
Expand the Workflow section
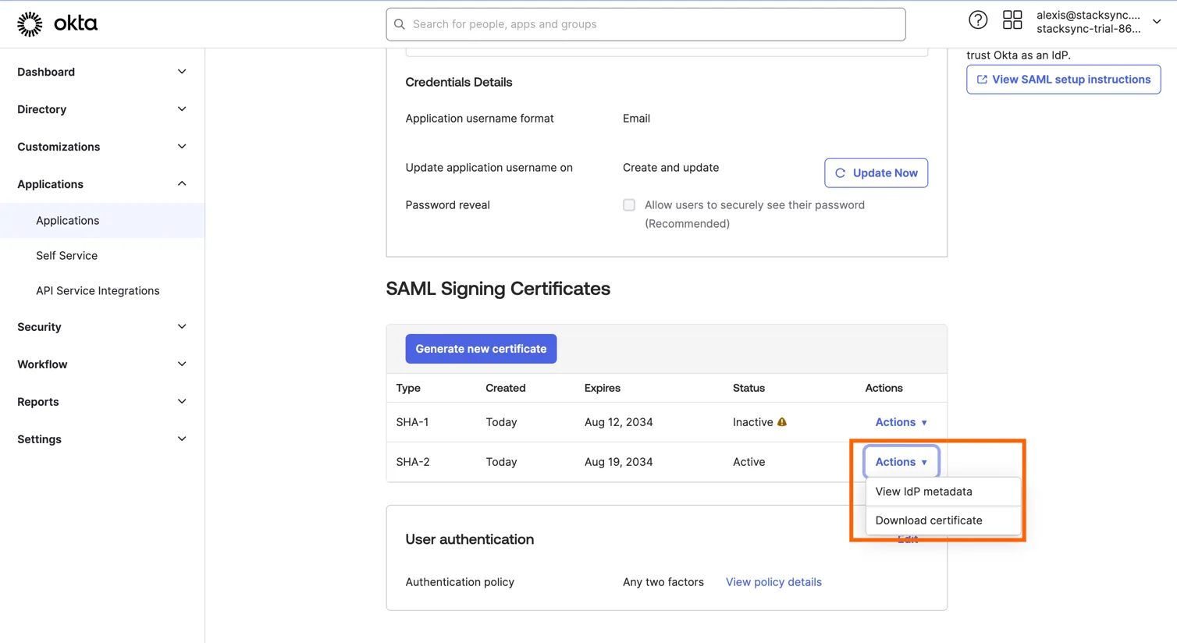[x=102, y=364]
